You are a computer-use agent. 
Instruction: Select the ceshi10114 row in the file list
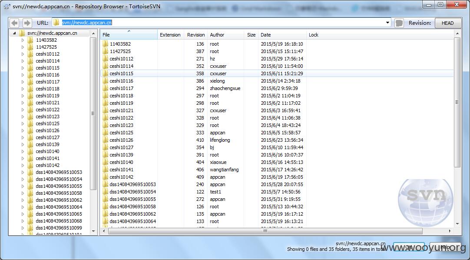pos(277,66)
